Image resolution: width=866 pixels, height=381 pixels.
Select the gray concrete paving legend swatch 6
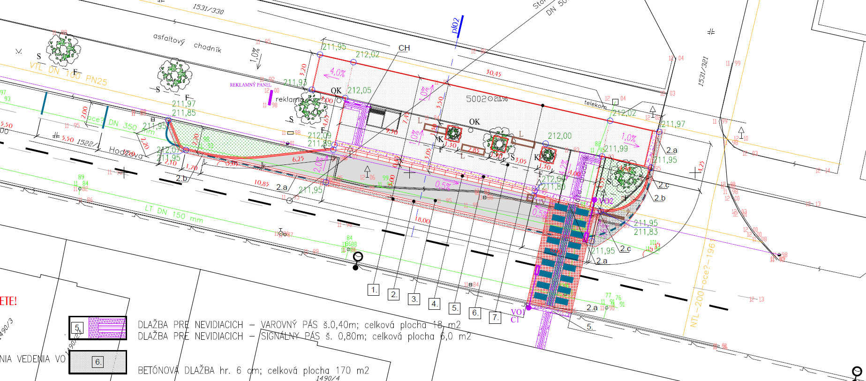pos(98,362)
